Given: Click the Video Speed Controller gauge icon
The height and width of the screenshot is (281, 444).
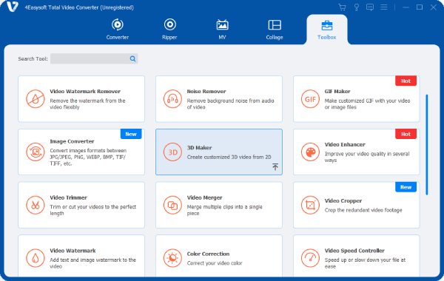Looking at the screenshot, I should click(x=310, y=258).
